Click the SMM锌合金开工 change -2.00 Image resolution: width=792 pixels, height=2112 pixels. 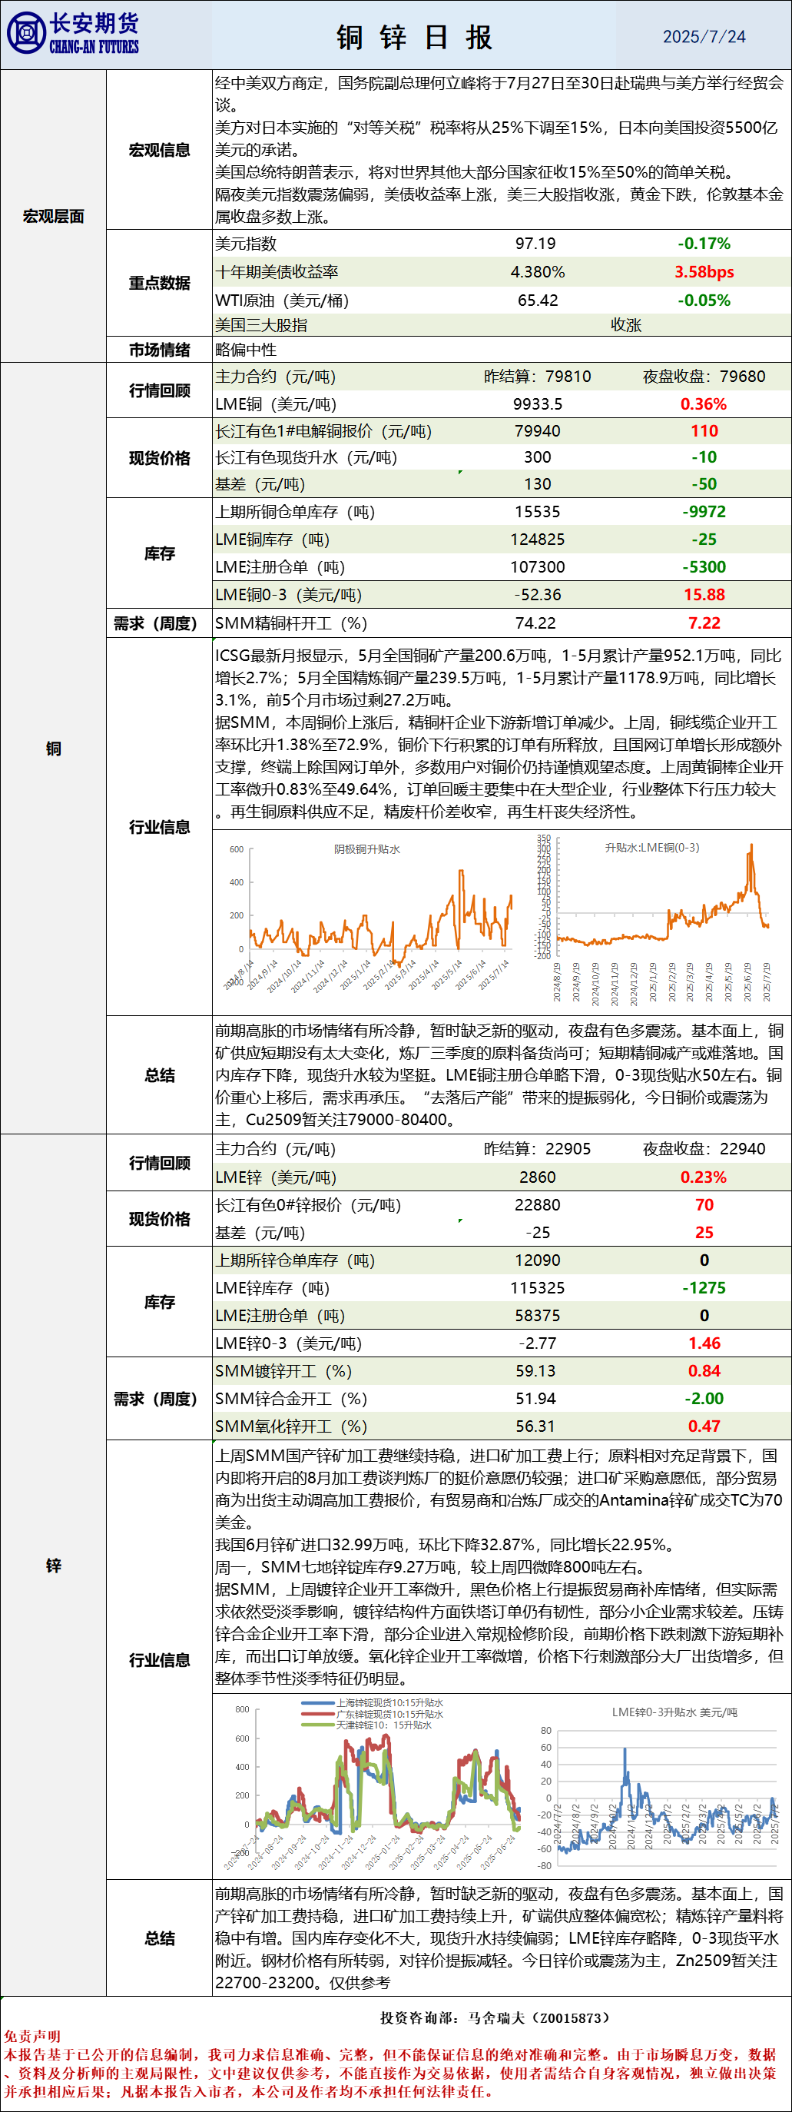(704, 1399)
